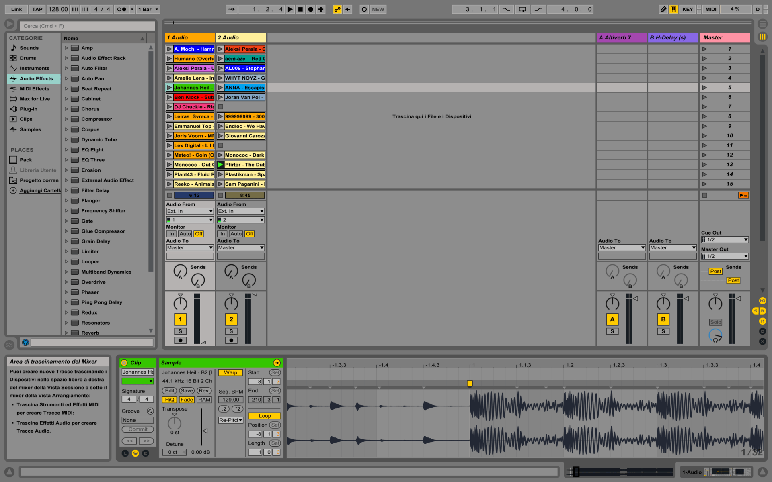Image resolution: width=772 pixels, height=482 pixels.
Task: Toggle the Mixer section M selector
Action: 762,321
